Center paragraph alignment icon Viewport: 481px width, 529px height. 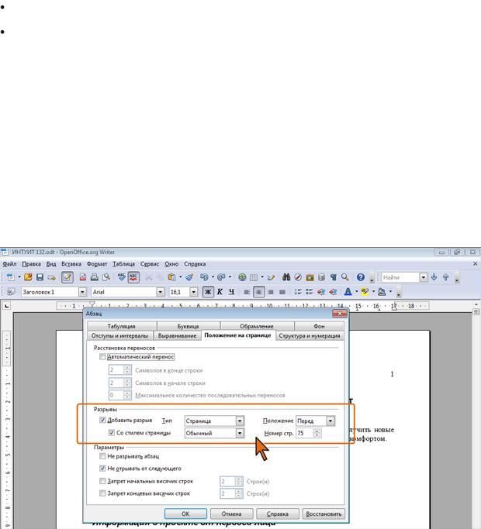(x=258, y=292)
